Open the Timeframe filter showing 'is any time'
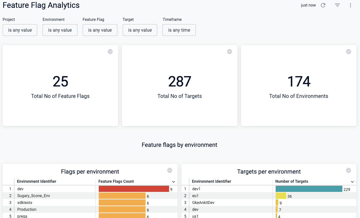The height and width of the screenshot is (218, 360). 179,30
